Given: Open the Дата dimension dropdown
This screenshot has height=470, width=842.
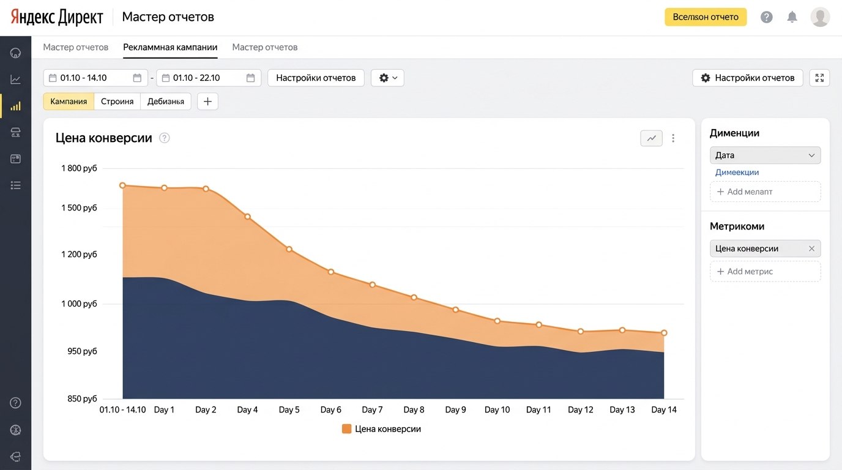Looking at the screenshot, I should tap(765, 155).
